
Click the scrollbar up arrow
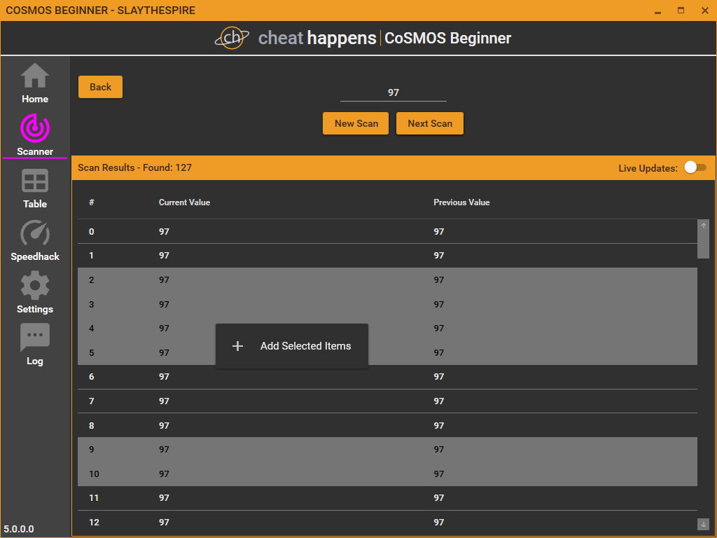pyautogui.click(x=703, y=226)
